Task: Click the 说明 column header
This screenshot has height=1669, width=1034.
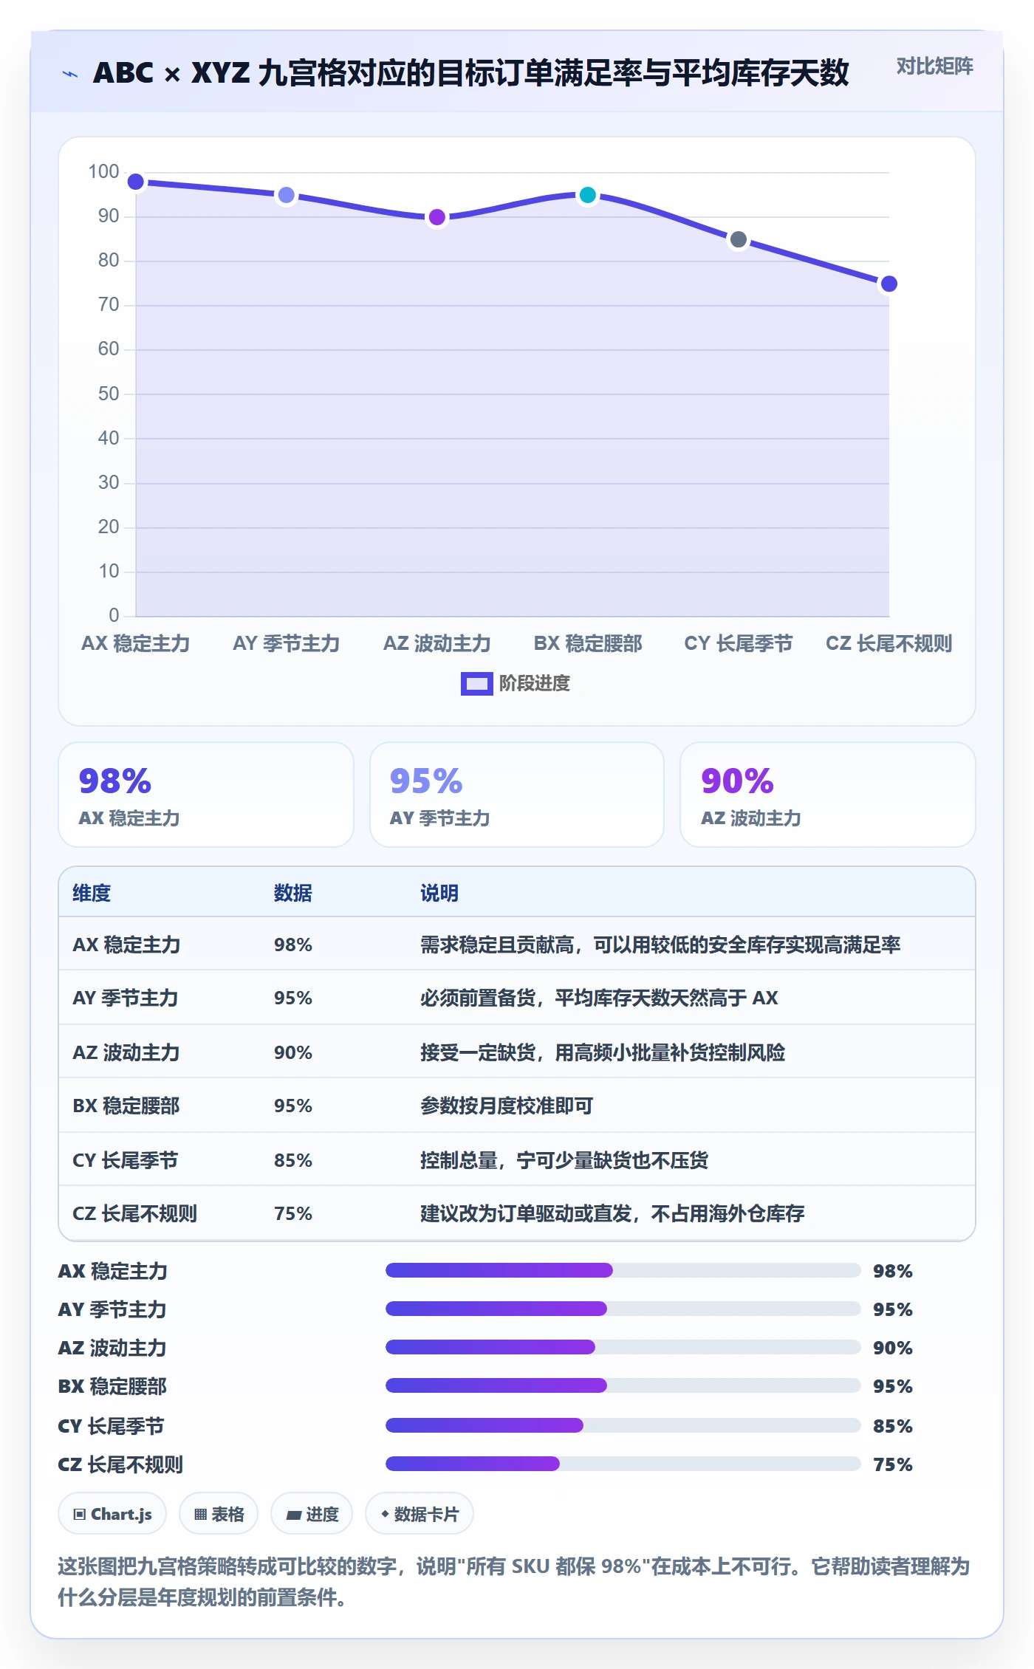Action: click(x=439, y=893)
